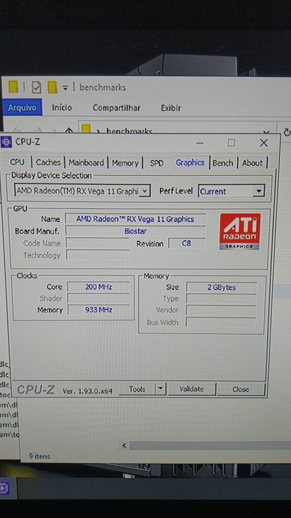Viewport: 291px width, 518px height.
Task: Click the Explorer window folder icon
Action: point(13,87)
